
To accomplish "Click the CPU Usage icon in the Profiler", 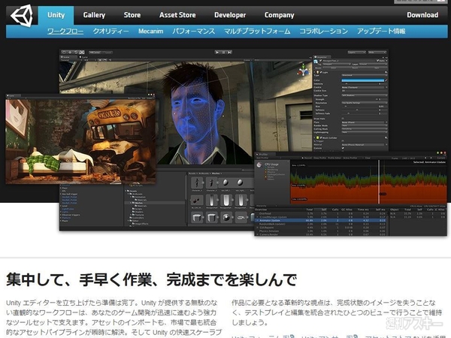I will tap(259, 164).
